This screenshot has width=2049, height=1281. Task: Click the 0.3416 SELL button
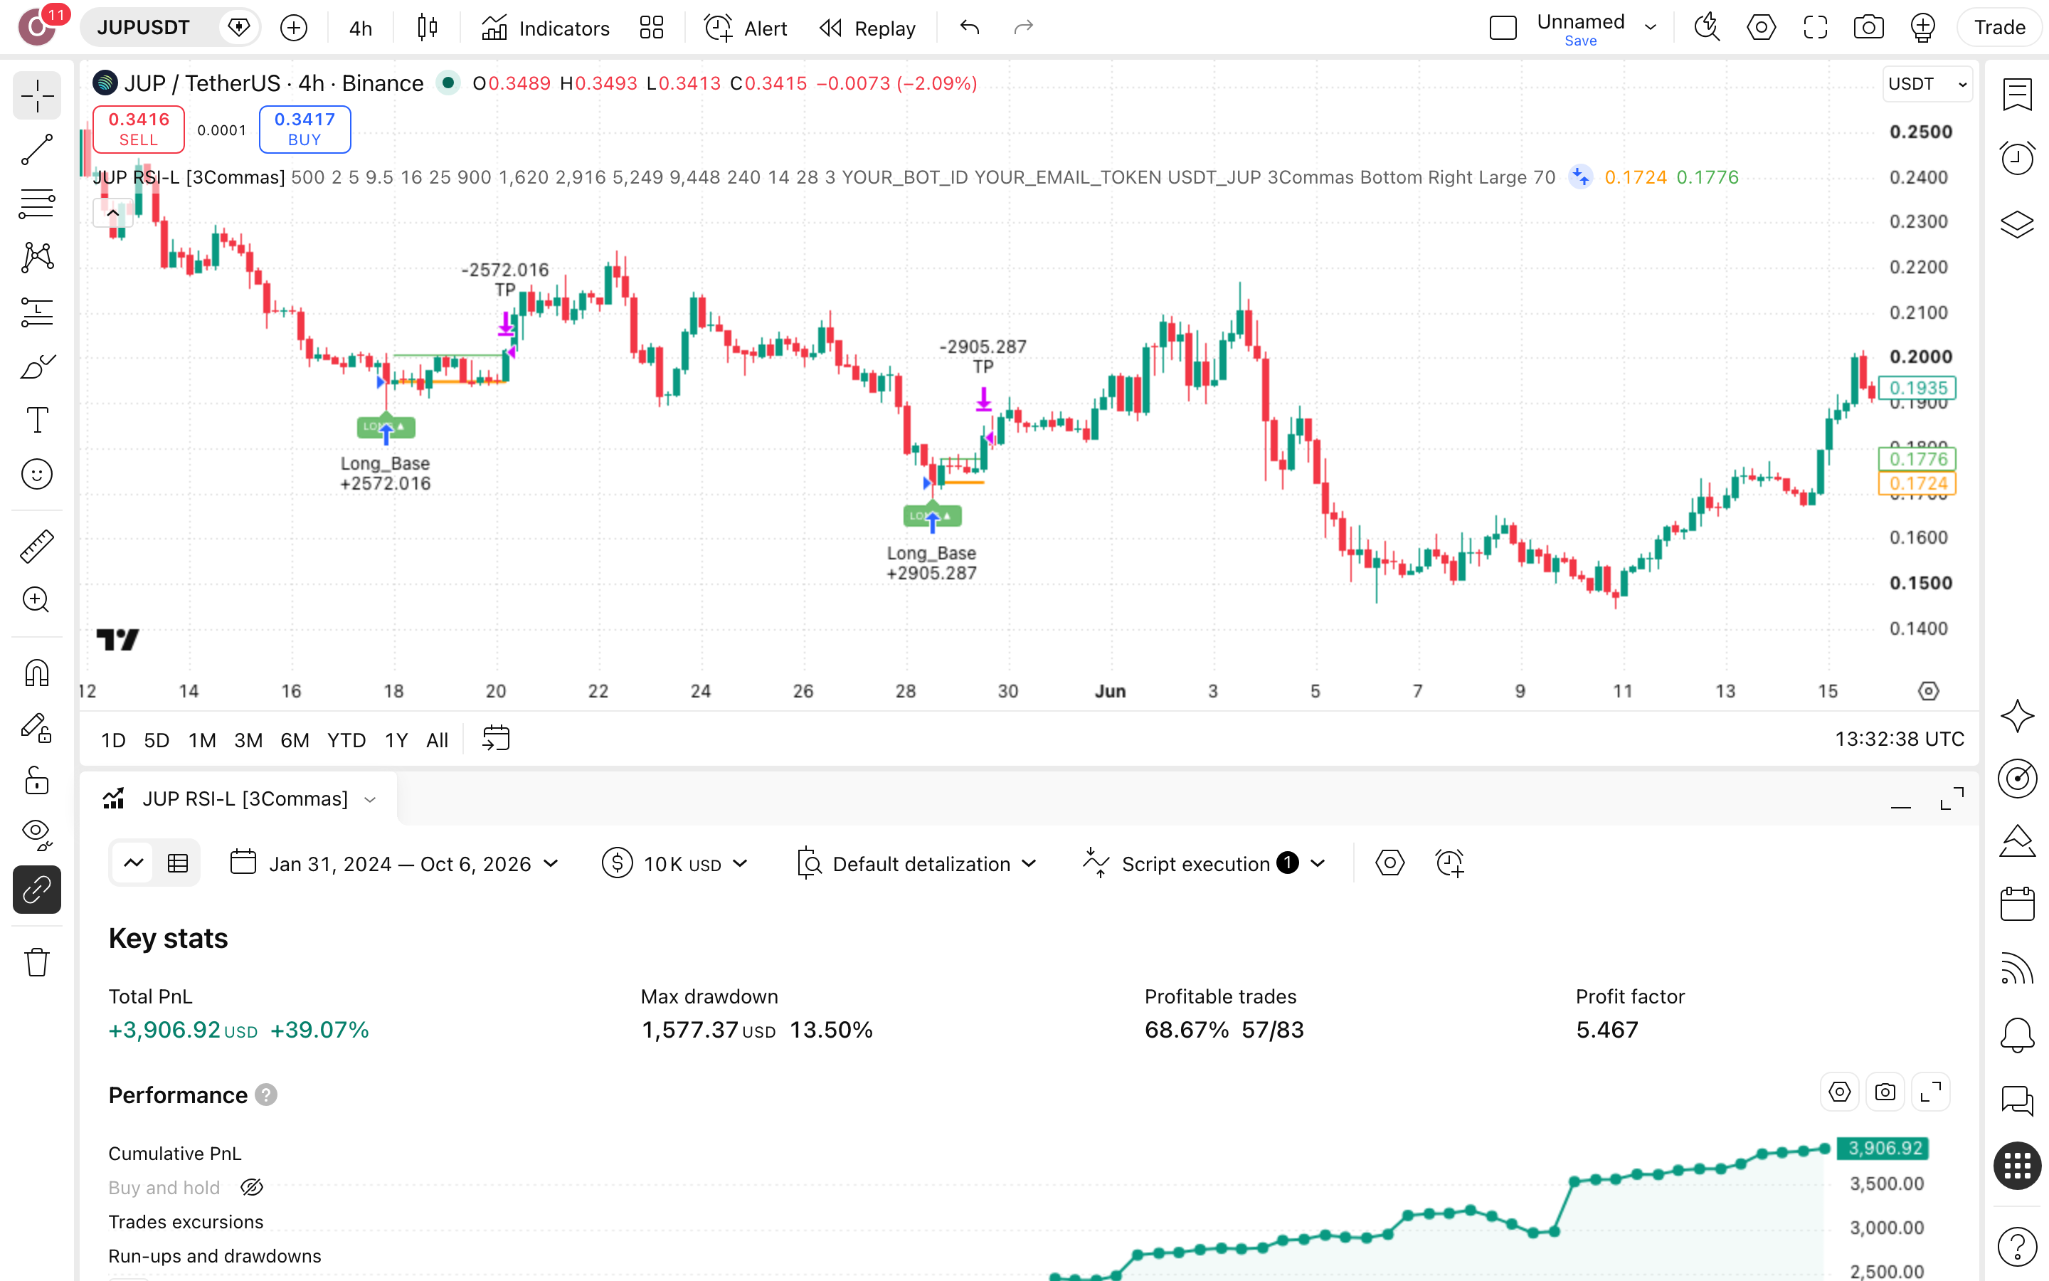click(138, 129)
